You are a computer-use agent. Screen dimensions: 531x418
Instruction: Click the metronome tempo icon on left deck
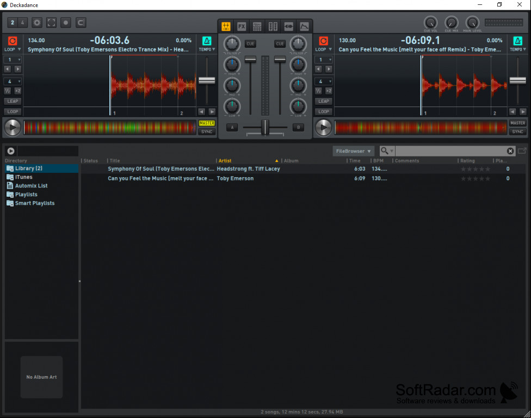[x=207, y=41]
